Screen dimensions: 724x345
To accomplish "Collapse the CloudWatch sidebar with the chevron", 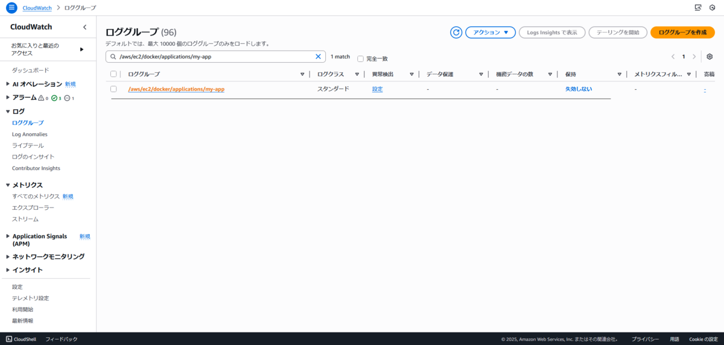I will 84,27.
